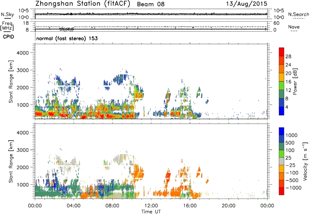Image resolution: width=309 pixels, height=214 pixels.
Task: Click the Slant Range label of velocity panel
Action: [11, 161]
